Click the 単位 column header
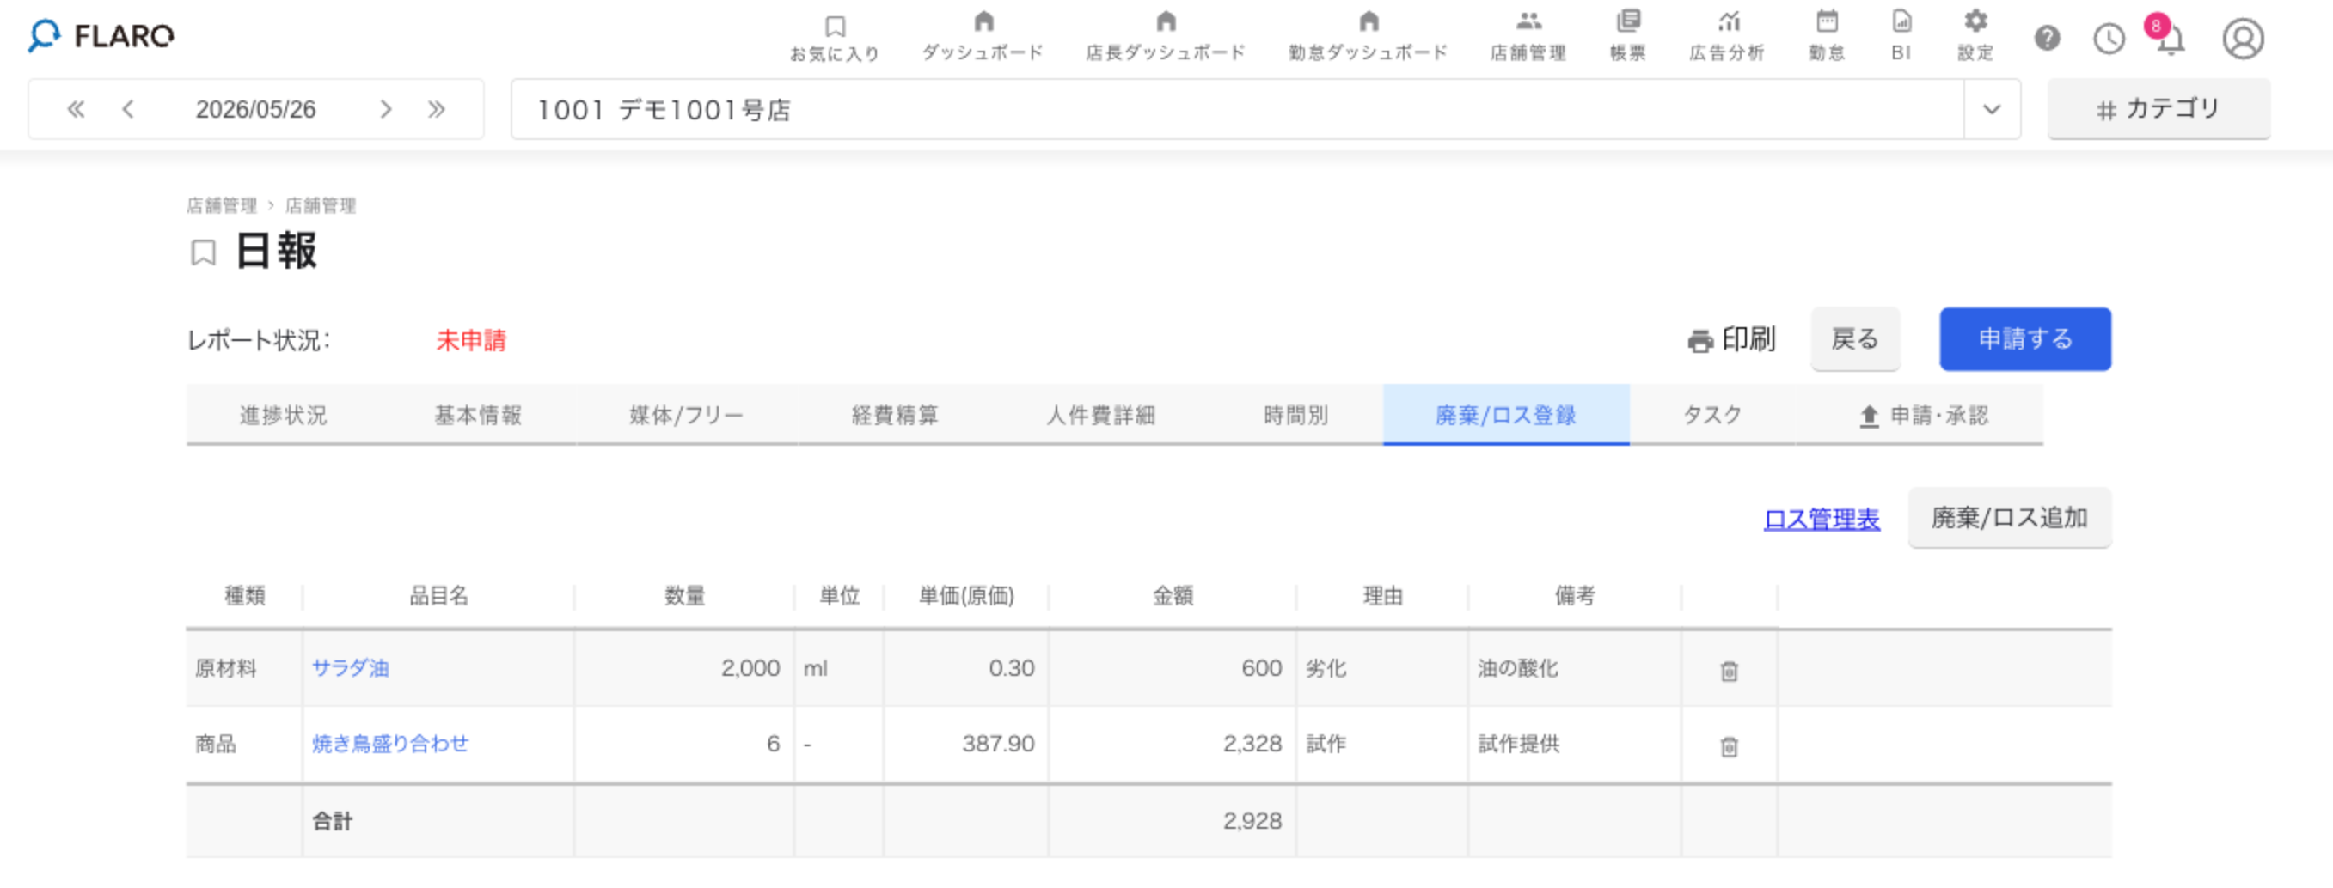 [x=839, y=596]
